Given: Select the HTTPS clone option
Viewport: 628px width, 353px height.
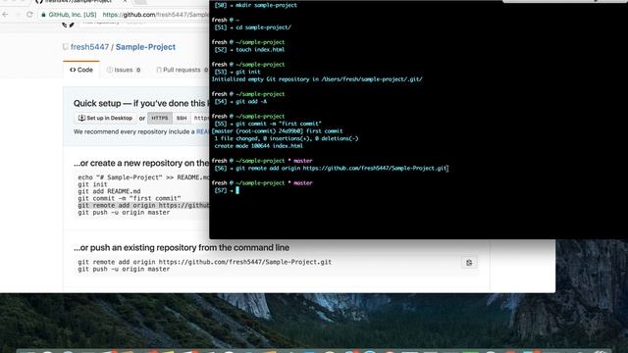Looking at the screenshot, I should pyautogui.click(x=160, y=118).
